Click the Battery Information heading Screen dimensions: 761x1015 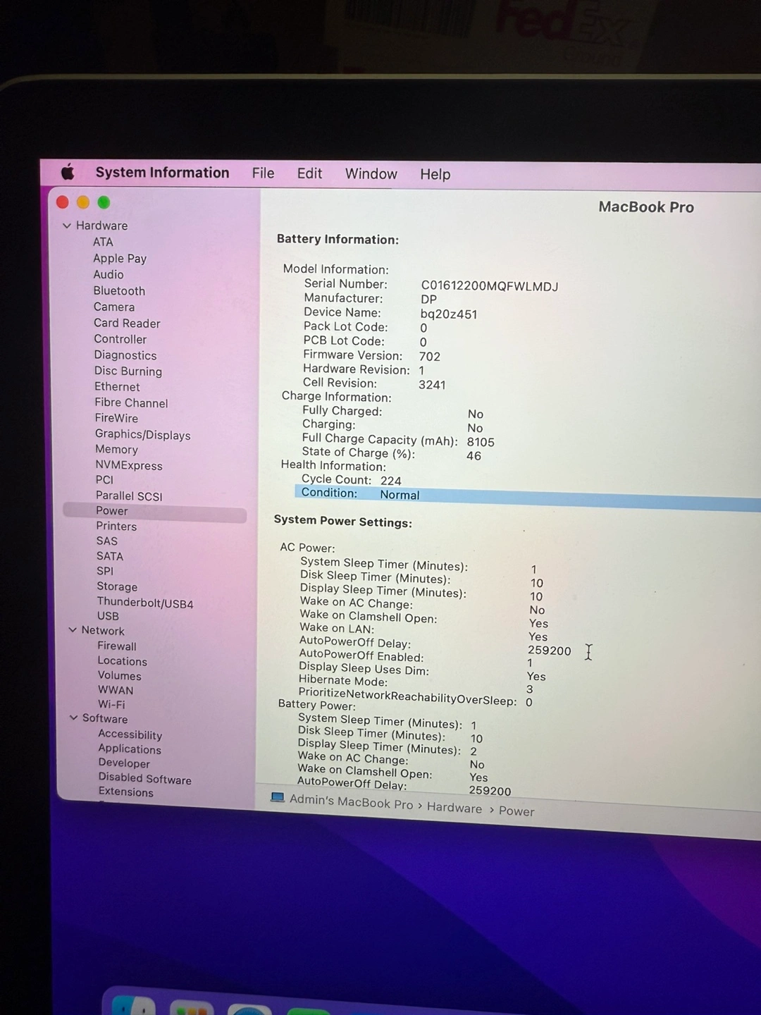click(338, 240)
